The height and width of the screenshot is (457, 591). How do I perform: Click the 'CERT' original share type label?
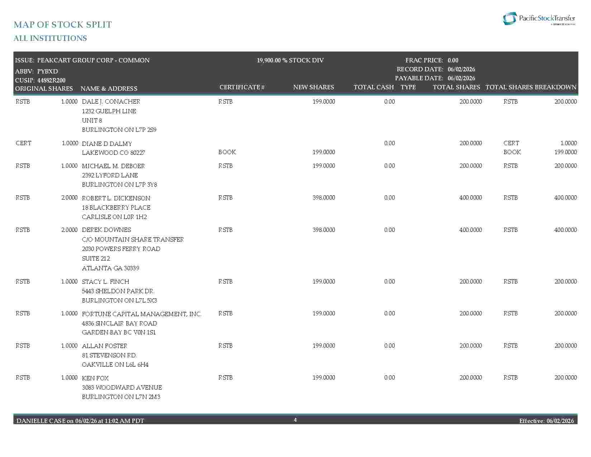(x=24, y=143)
